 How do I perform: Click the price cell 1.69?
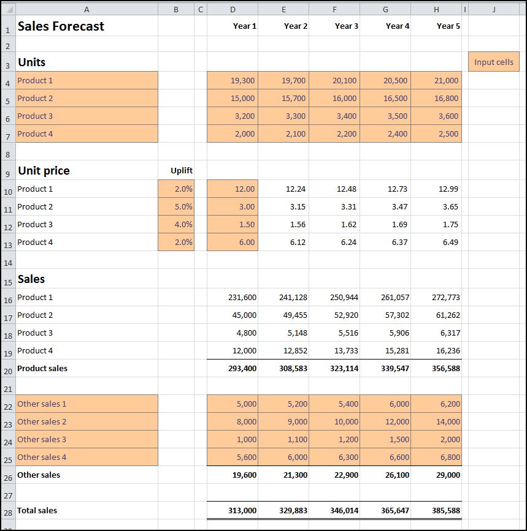coord(385,224)
